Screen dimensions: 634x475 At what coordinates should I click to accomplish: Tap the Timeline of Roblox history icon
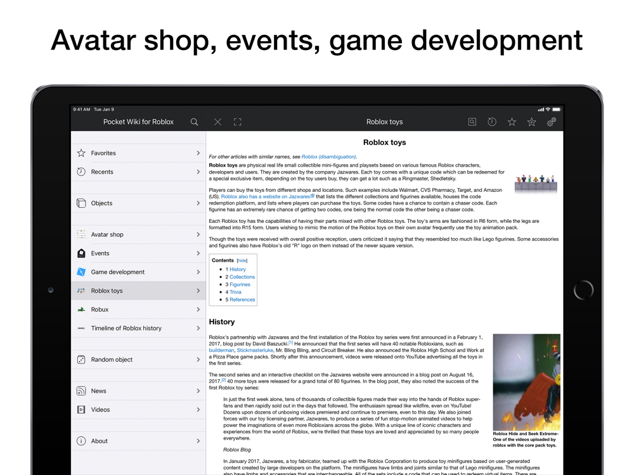(x=81, y=328)
